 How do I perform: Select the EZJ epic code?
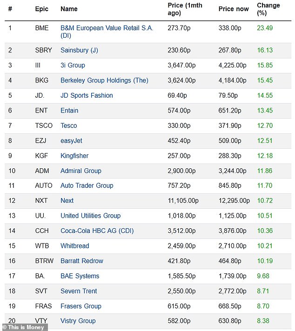(x=40, y=141)
